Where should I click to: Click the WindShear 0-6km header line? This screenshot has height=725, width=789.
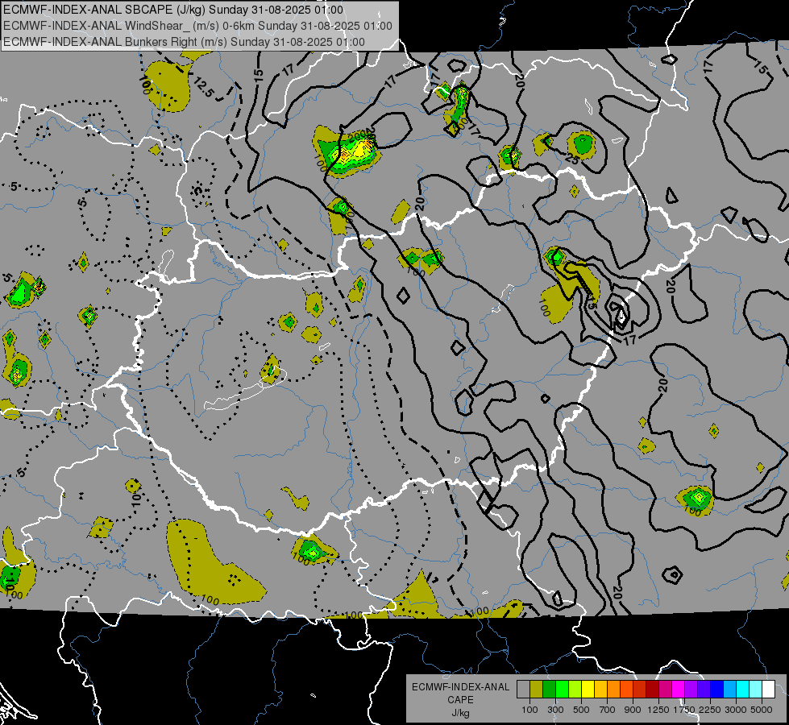coord(197,26)
